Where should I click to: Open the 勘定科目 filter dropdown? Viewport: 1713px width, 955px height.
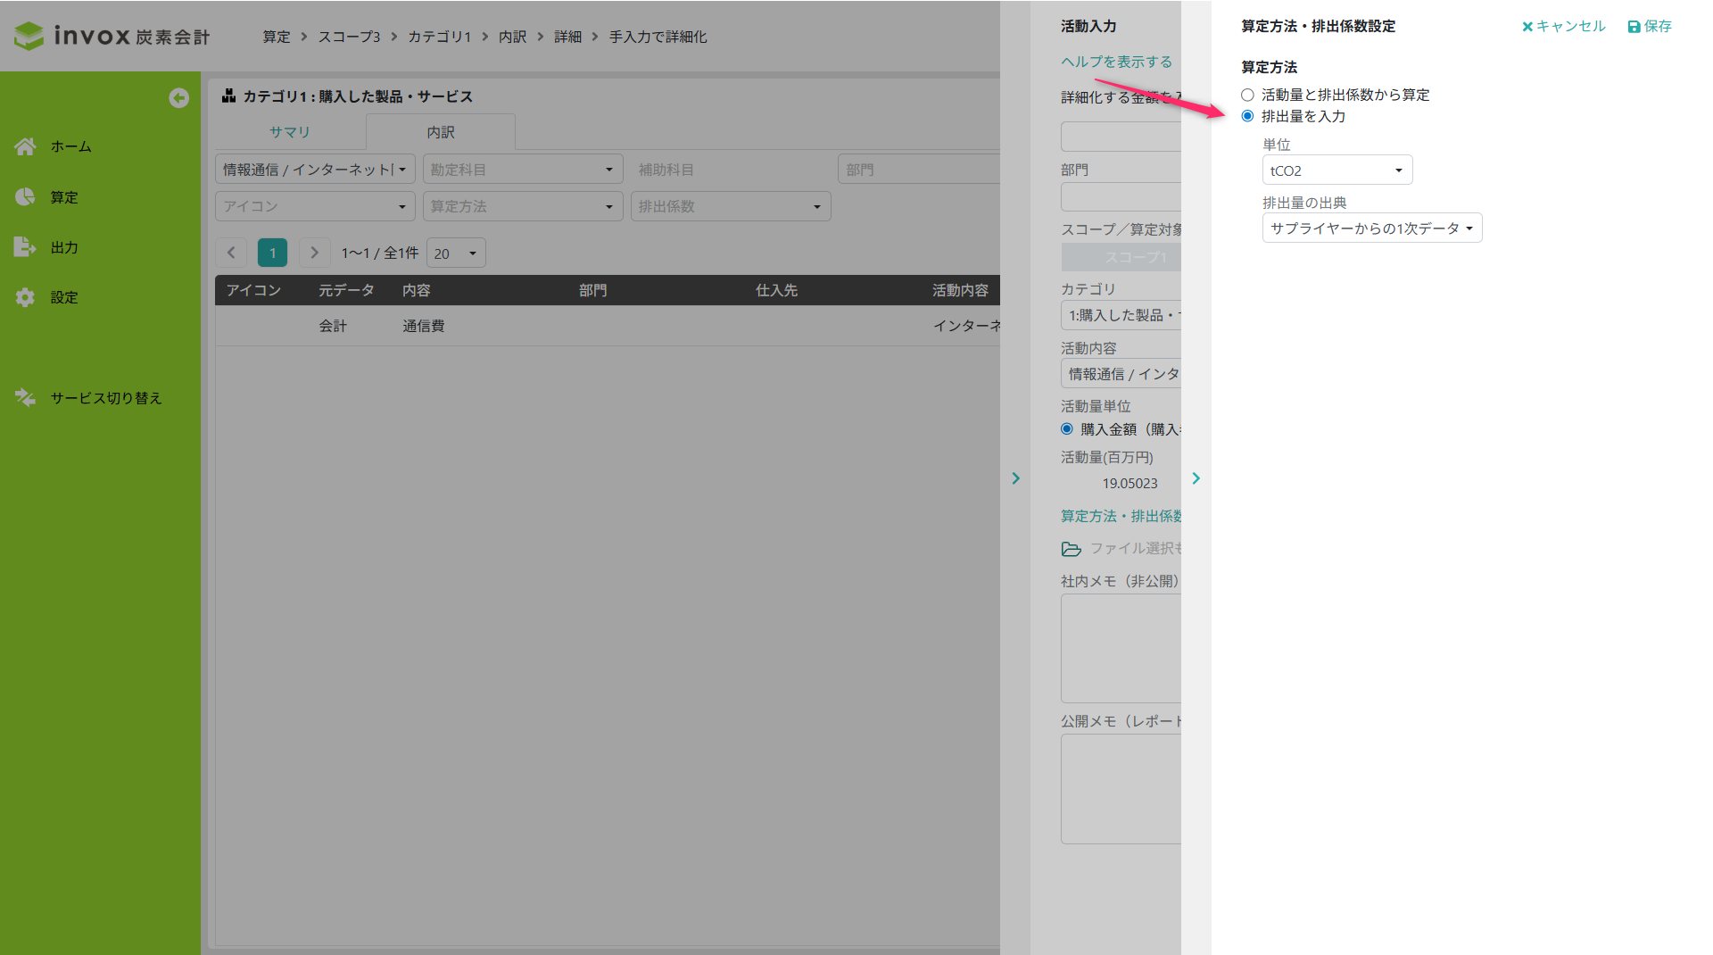click(x=523, y=169)
